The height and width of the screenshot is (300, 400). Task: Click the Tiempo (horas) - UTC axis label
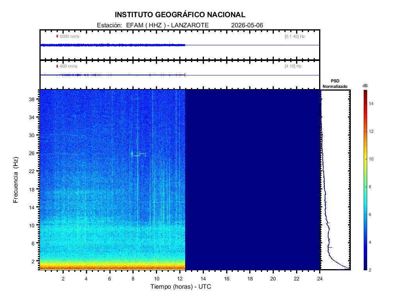click(180, 286)
